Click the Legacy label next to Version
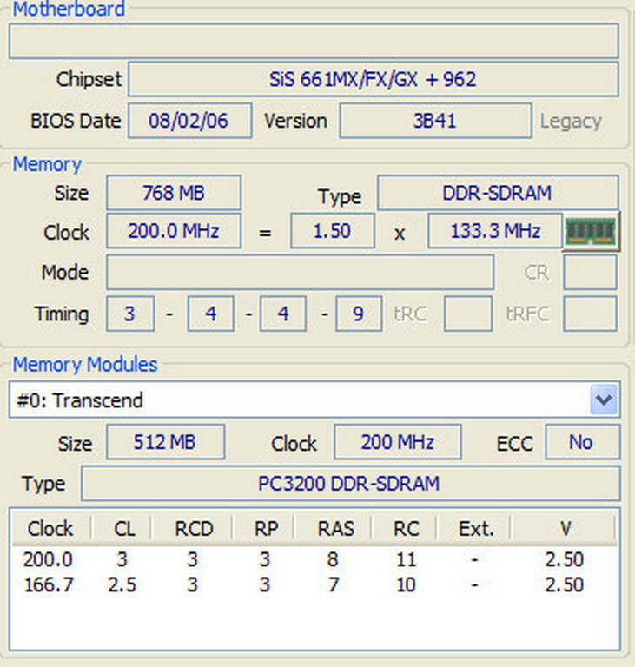The image size is (635, 667). pos(571,121)
